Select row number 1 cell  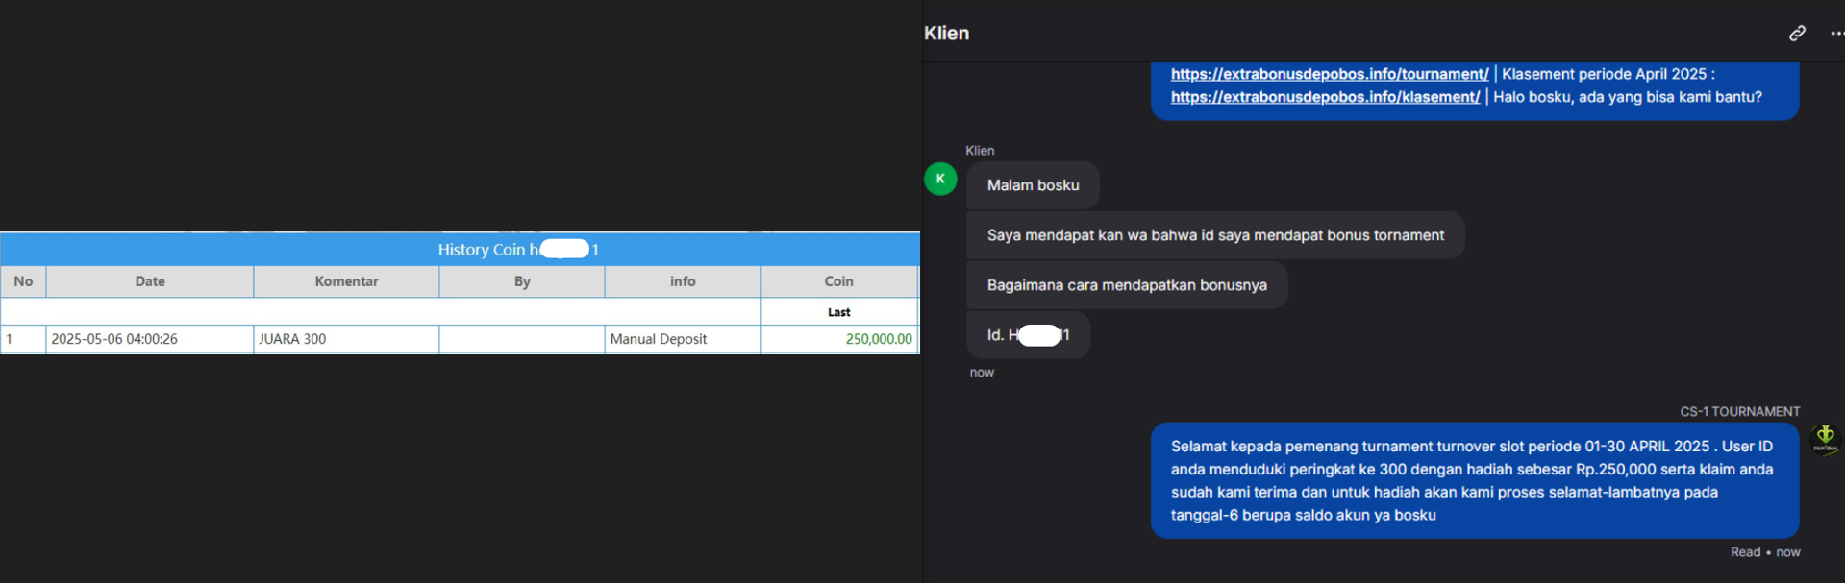coord(23,339)
